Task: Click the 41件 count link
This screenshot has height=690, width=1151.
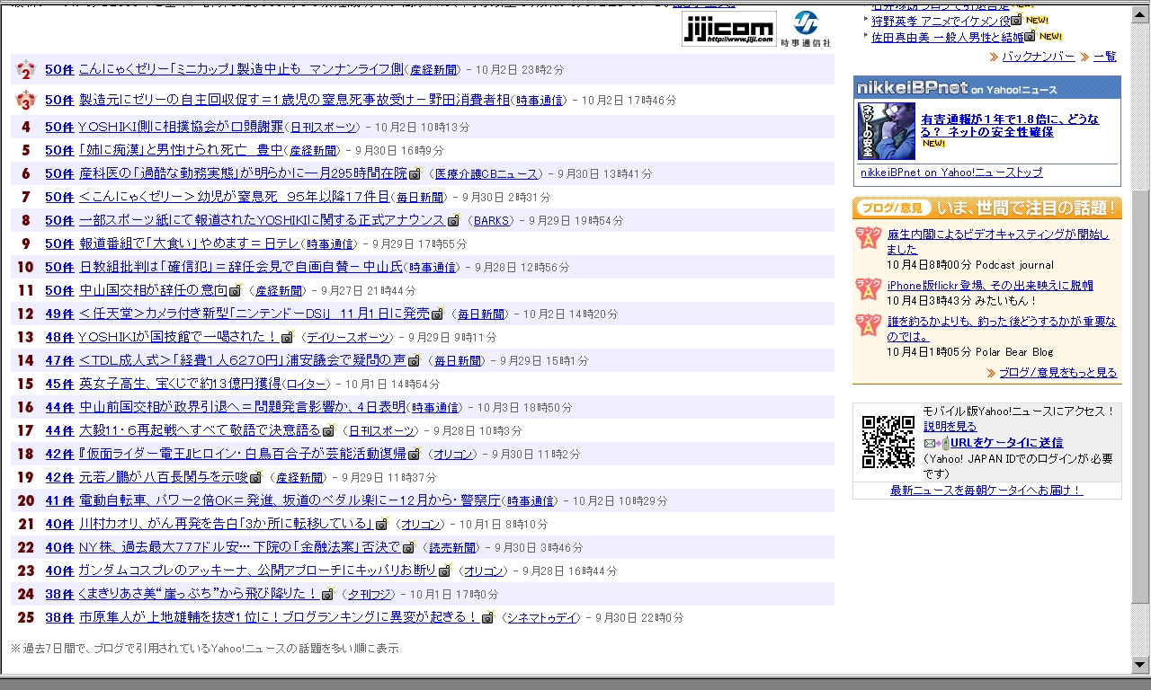Action: (59, 500)
